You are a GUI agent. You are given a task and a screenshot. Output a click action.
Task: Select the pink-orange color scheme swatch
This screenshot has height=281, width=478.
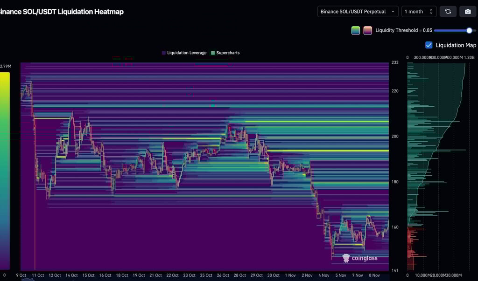368,30
